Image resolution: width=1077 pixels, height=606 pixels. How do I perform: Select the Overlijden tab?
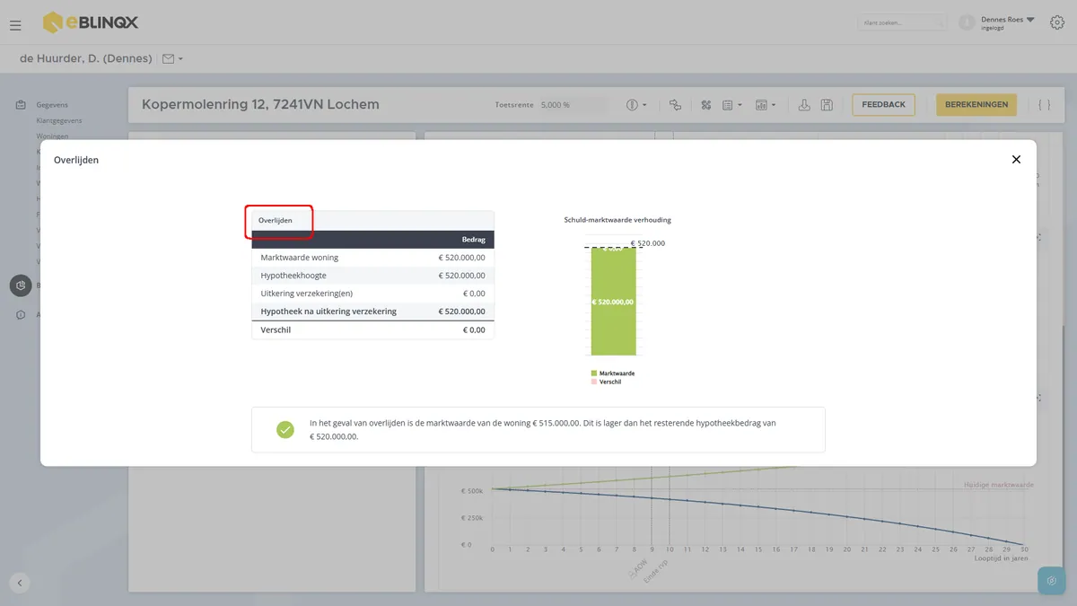tap(276, 220)
